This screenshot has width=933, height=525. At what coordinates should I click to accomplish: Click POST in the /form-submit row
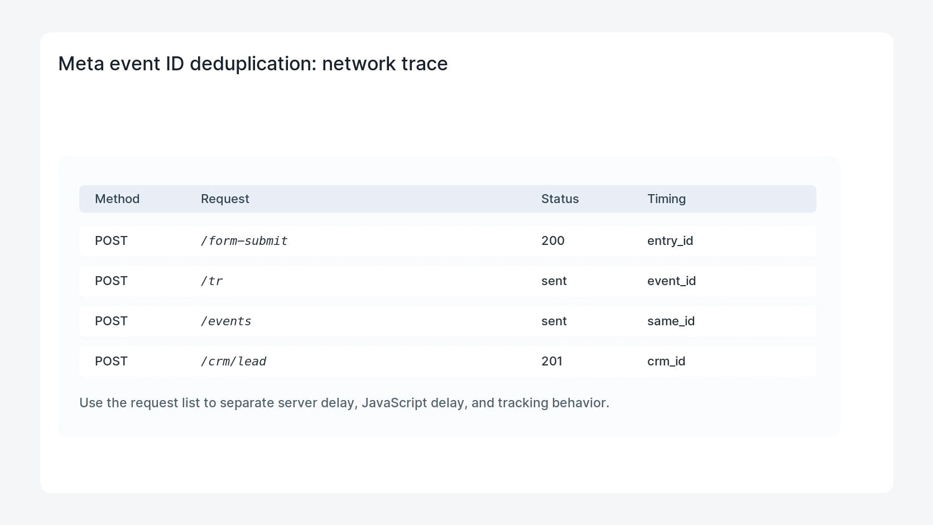[x=111, y=240]
